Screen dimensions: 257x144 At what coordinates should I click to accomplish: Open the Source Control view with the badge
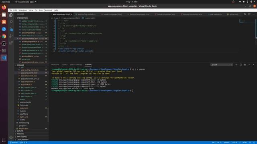[11, 29]
